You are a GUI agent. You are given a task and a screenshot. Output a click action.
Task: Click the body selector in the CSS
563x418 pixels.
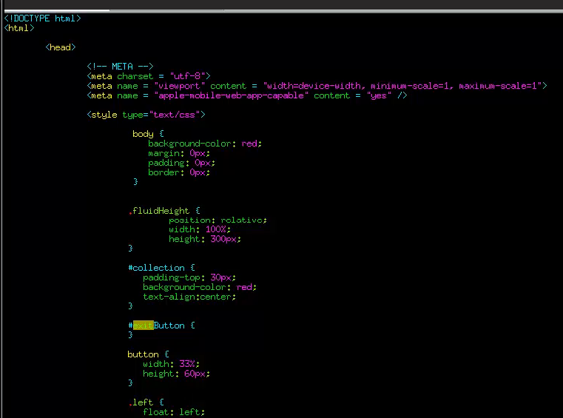point(143,134)
